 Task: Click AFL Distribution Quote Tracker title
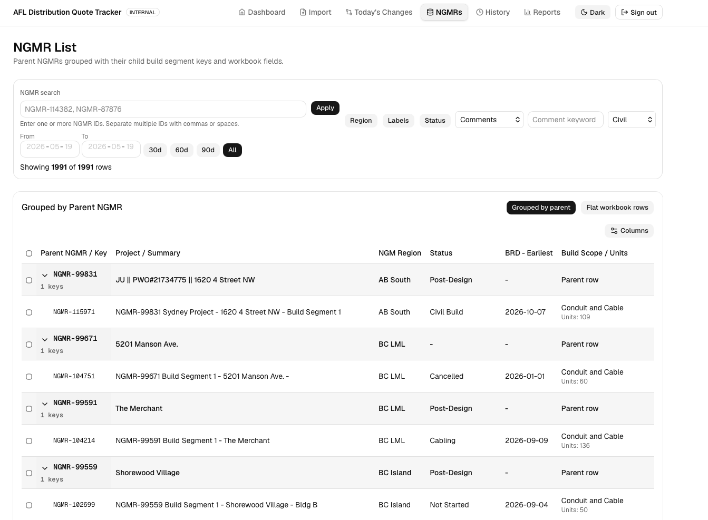[x=67, y=12]
